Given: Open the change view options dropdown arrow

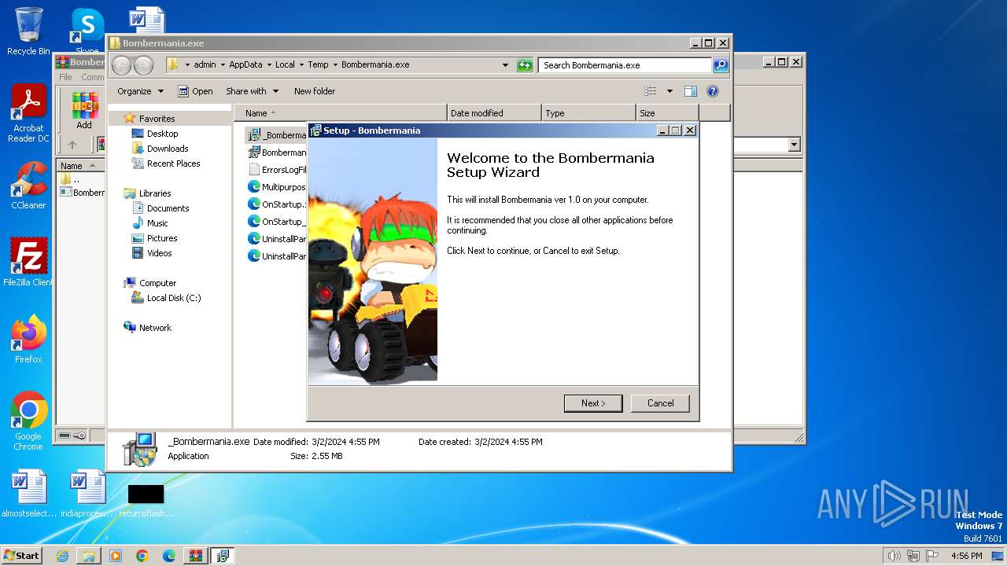Looking at the screenshot, I should tap(669, 91).
